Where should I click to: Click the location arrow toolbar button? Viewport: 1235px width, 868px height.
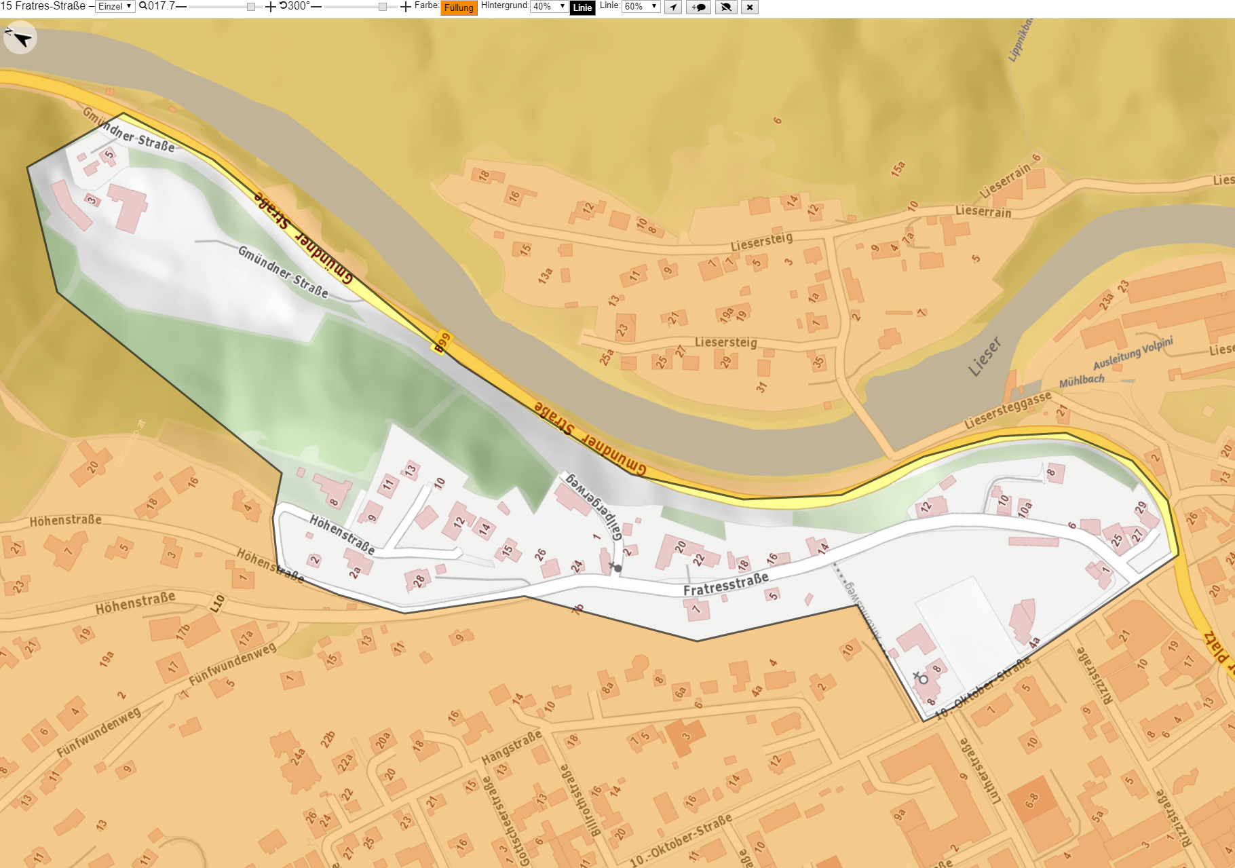pyautogui.click(x=673, y=7)
